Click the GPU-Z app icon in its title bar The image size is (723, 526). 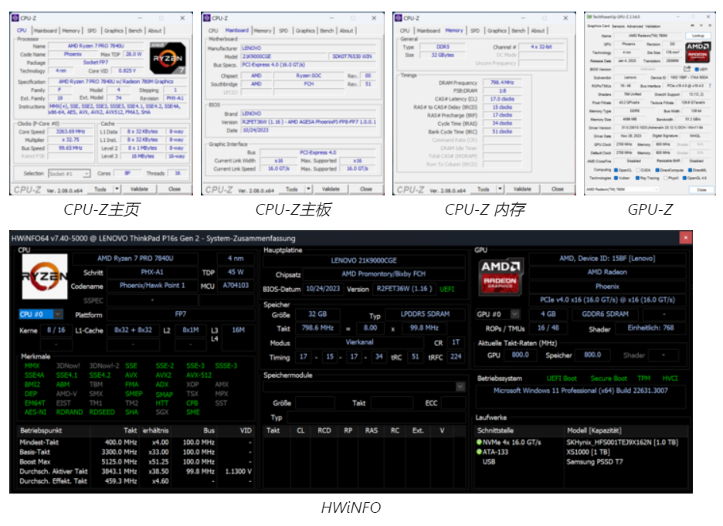pyautogui.click(x=589, y=17)
